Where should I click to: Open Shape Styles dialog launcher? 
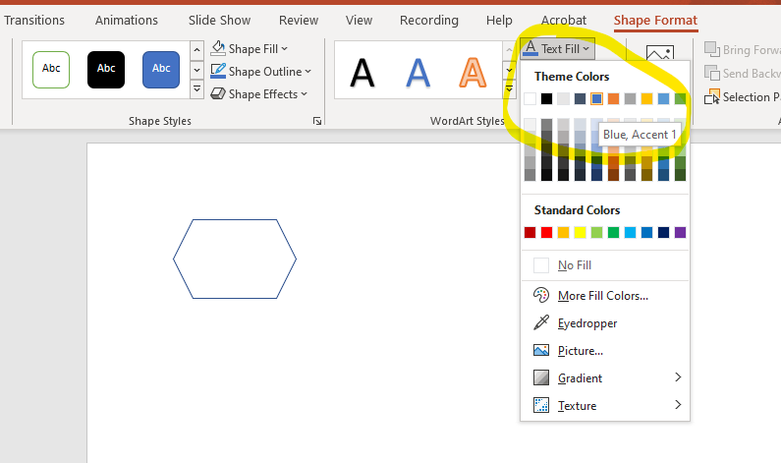pyautogui.click(x=316, y=121)
